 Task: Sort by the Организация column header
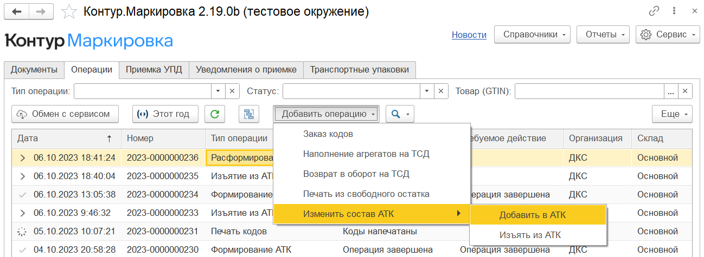pos(597,139)
